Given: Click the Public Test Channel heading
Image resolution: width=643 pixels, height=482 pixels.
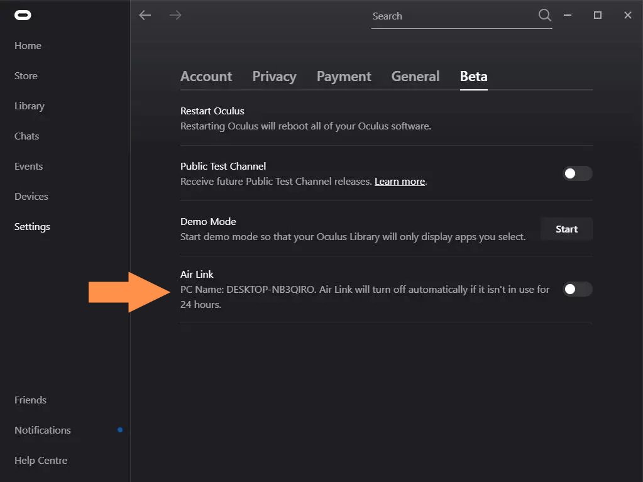Looking at the screenshot, I should [223, 167].
